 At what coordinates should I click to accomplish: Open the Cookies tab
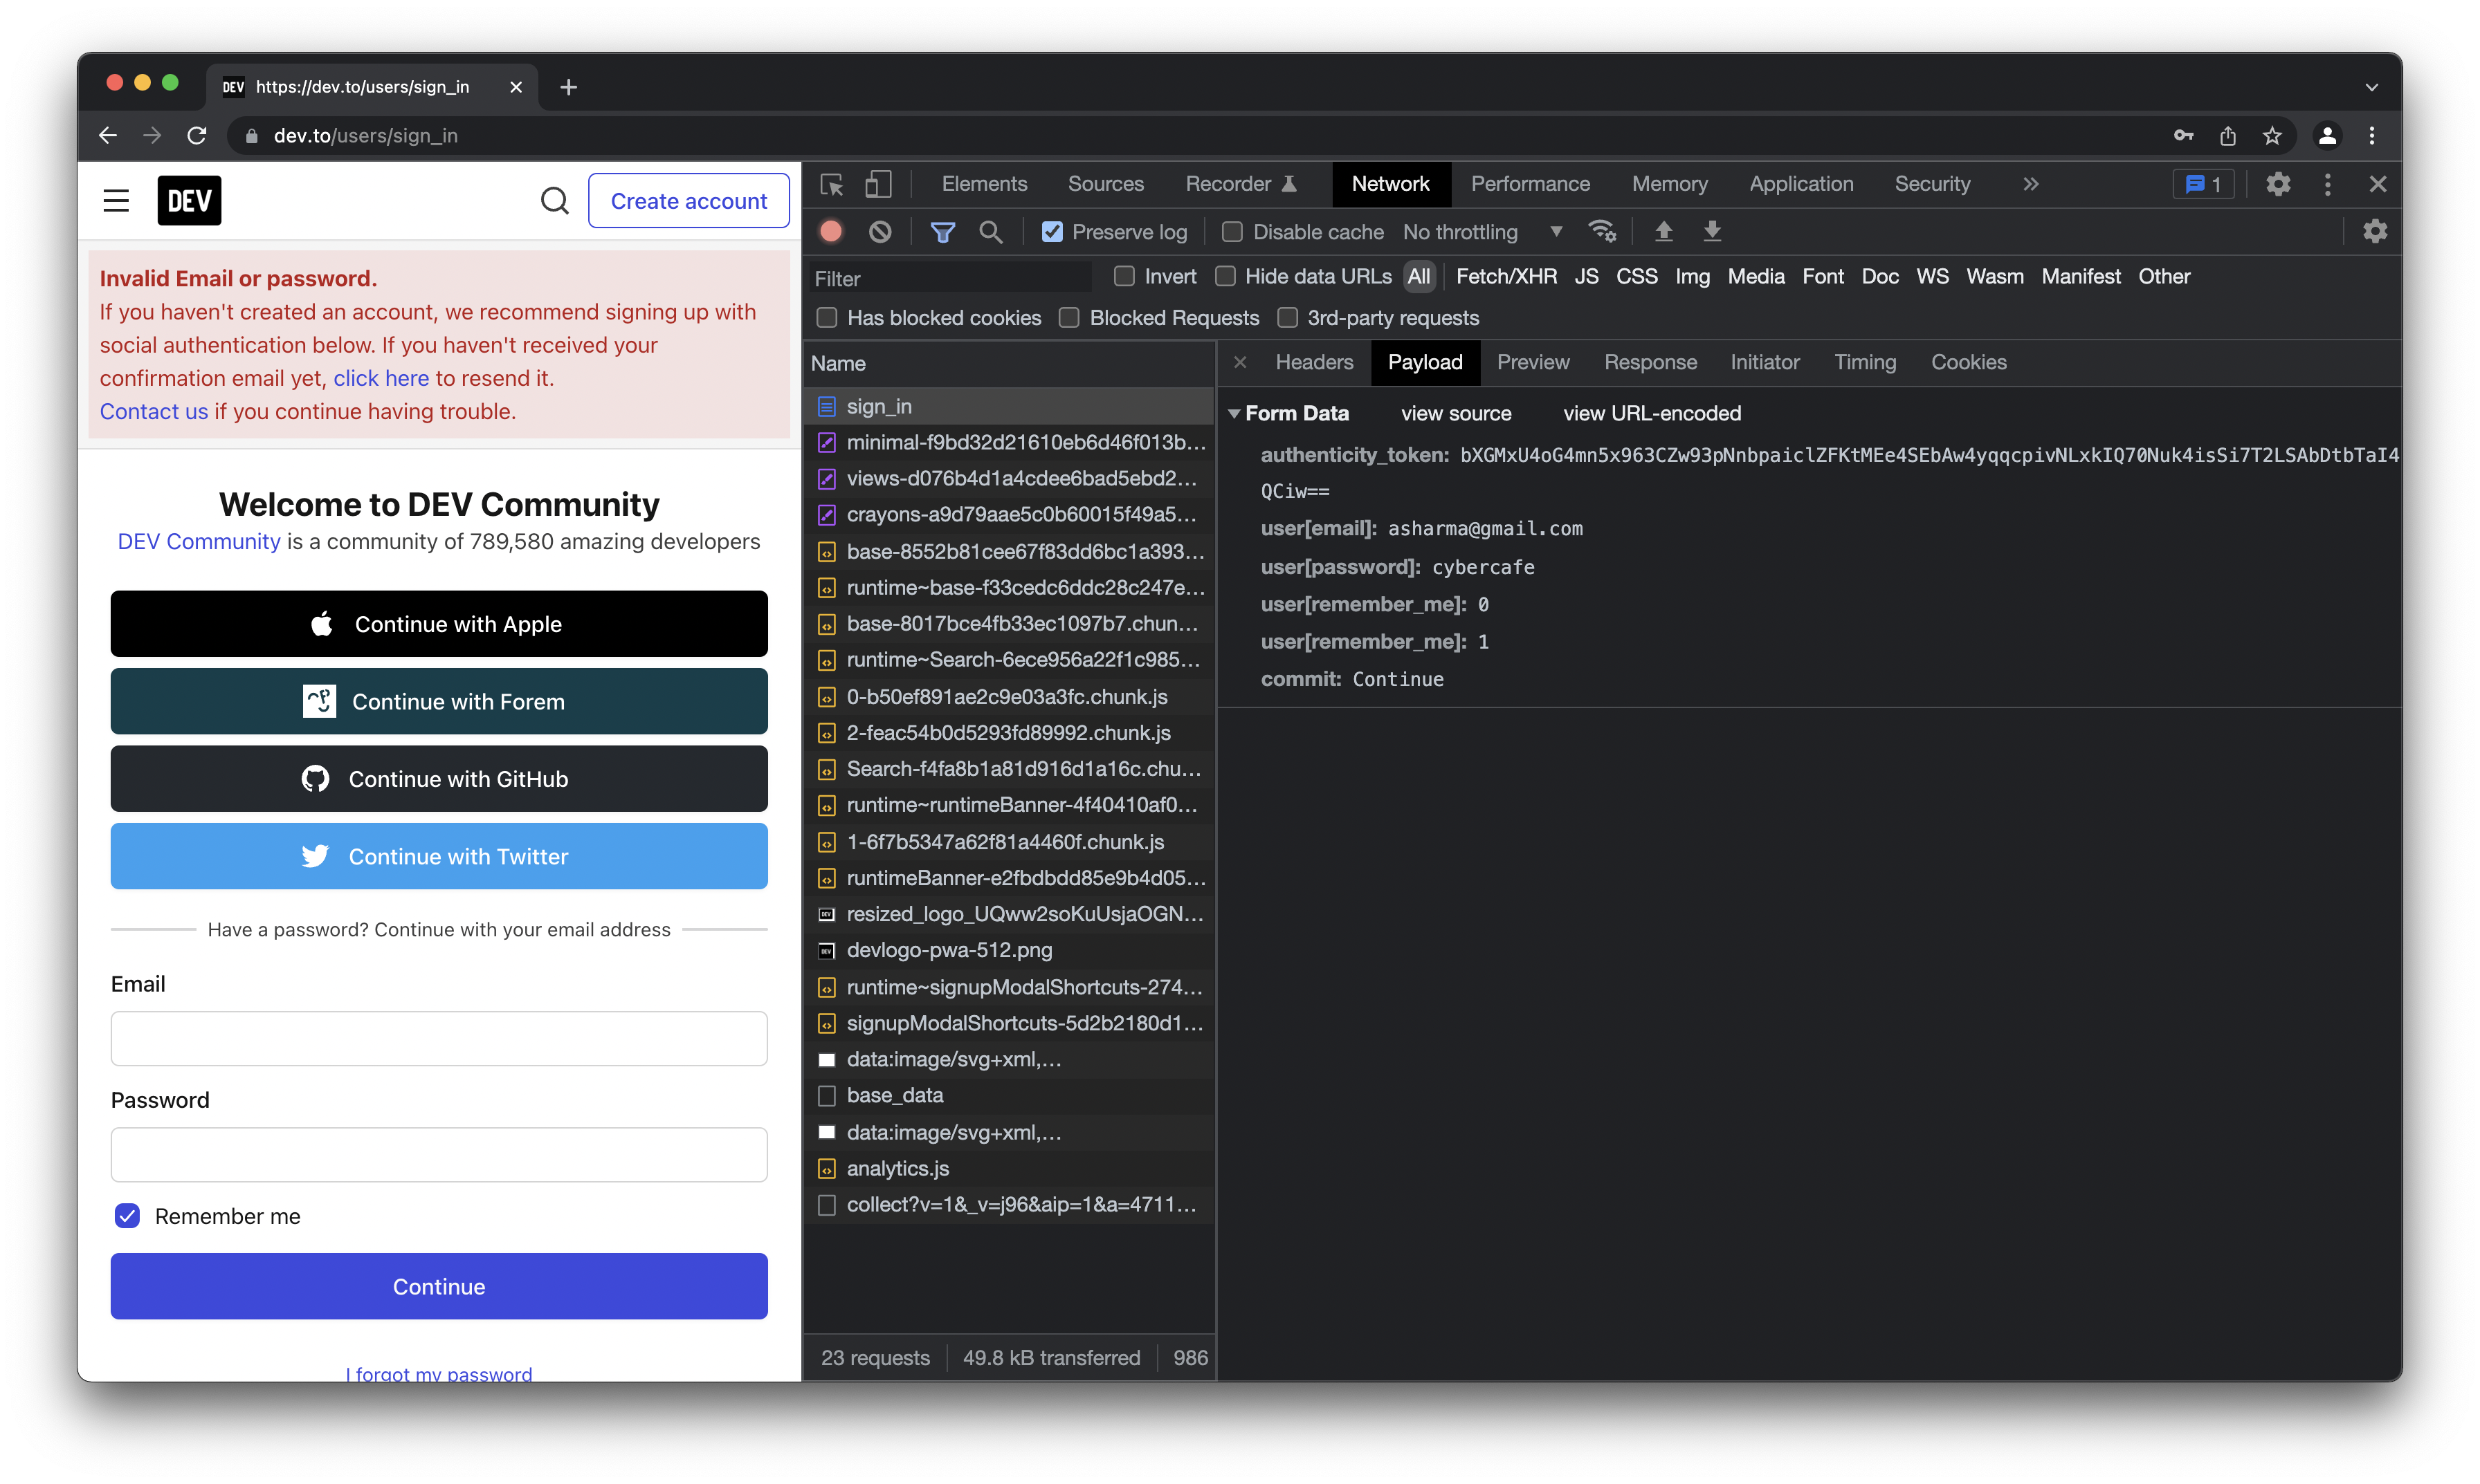pos(1968,362)
